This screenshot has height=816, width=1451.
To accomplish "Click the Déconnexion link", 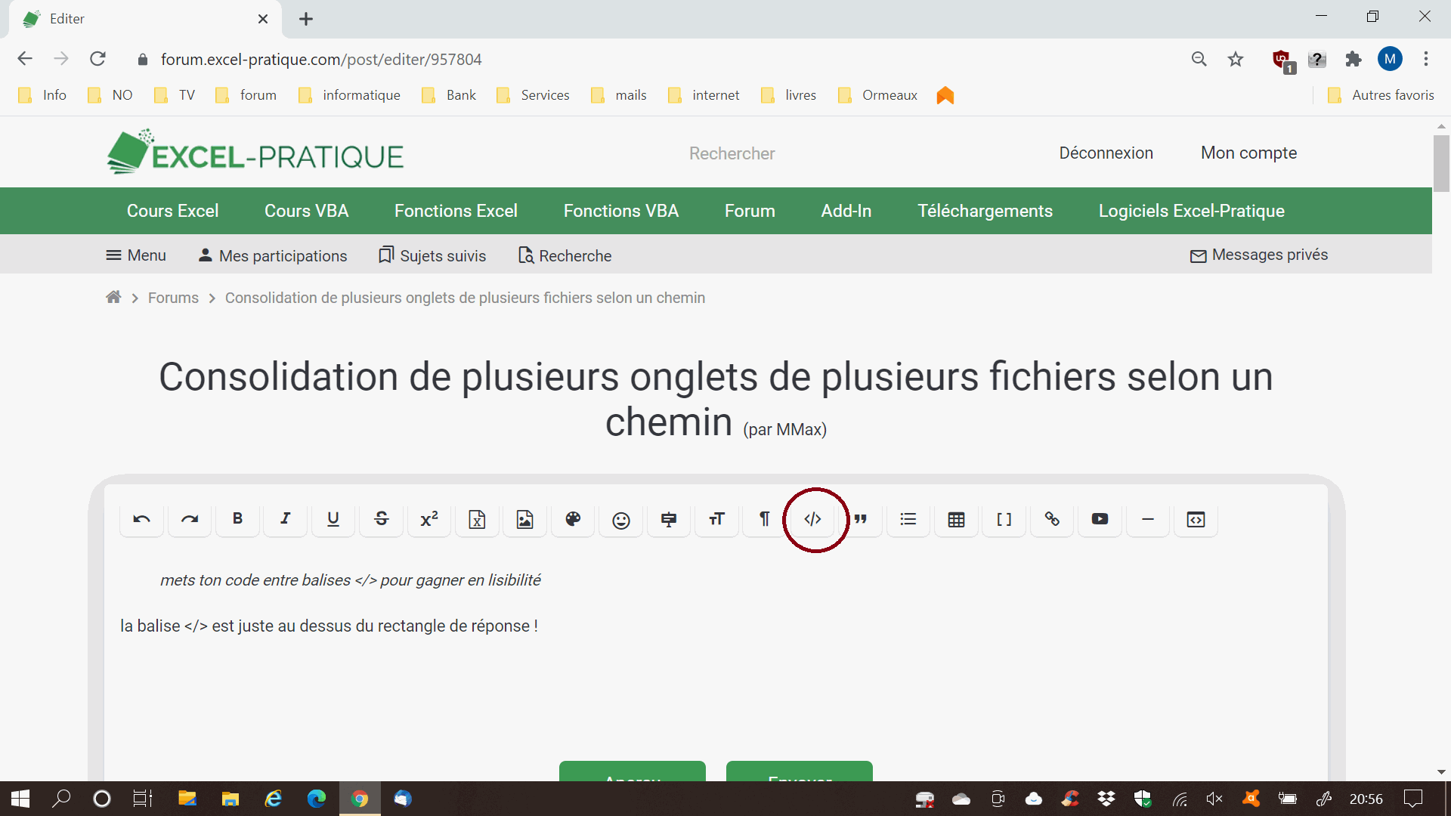I will 1106,153.
